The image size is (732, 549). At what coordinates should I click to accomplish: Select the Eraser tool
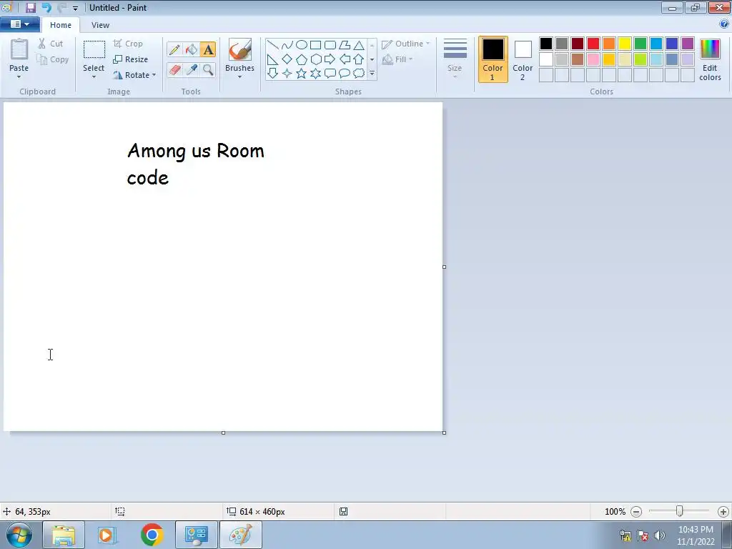174,69
